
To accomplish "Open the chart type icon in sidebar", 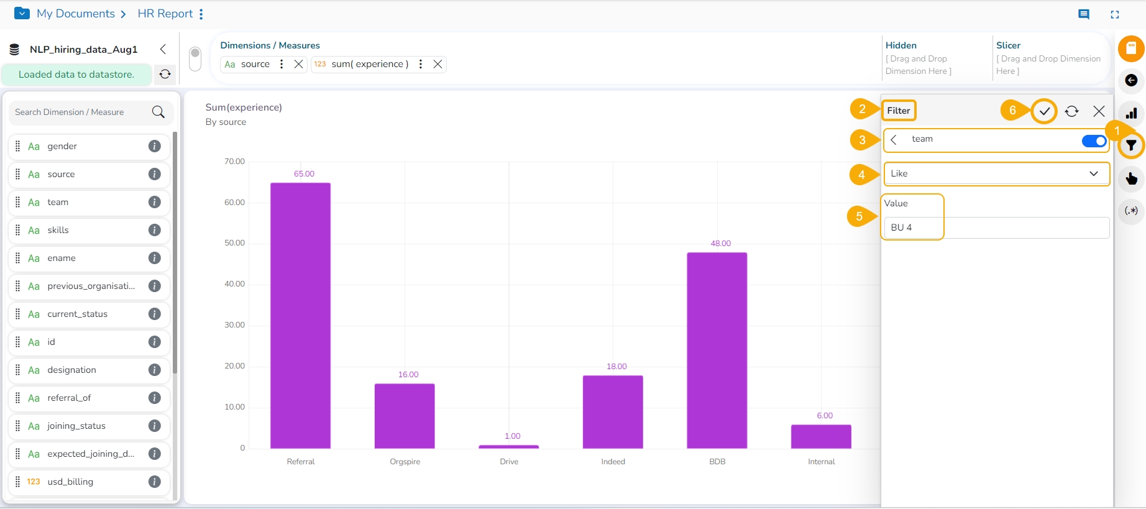I will pyautogui.click(x=1131, y=113).
